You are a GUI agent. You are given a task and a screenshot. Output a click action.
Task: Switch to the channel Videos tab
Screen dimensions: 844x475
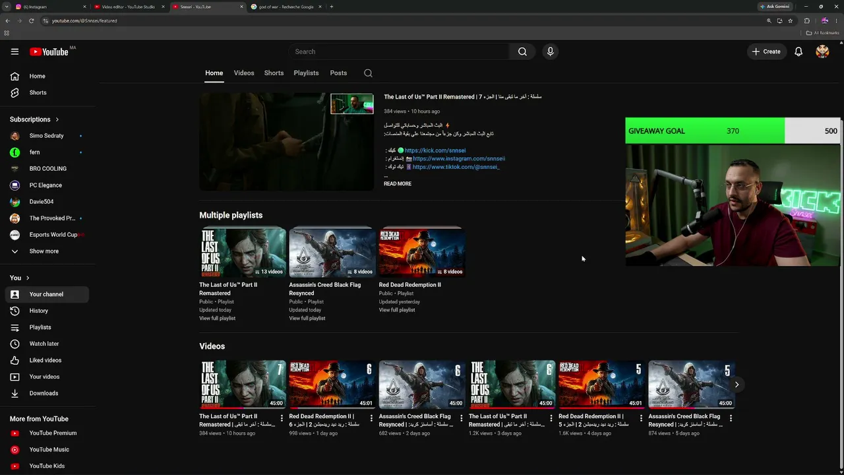coord(244,73)
